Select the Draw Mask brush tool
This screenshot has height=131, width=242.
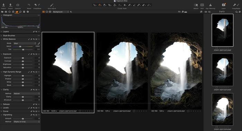coord(130,5)
